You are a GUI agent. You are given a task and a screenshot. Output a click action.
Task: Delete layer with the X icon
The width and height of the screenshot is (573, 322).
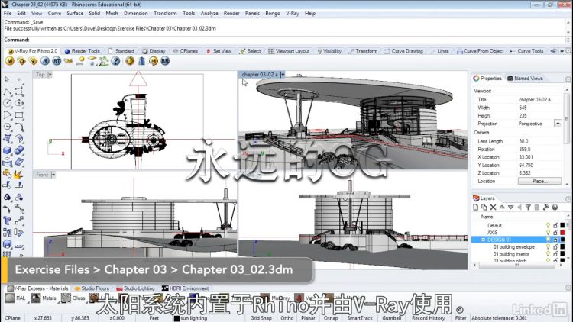tap(493, 208)
